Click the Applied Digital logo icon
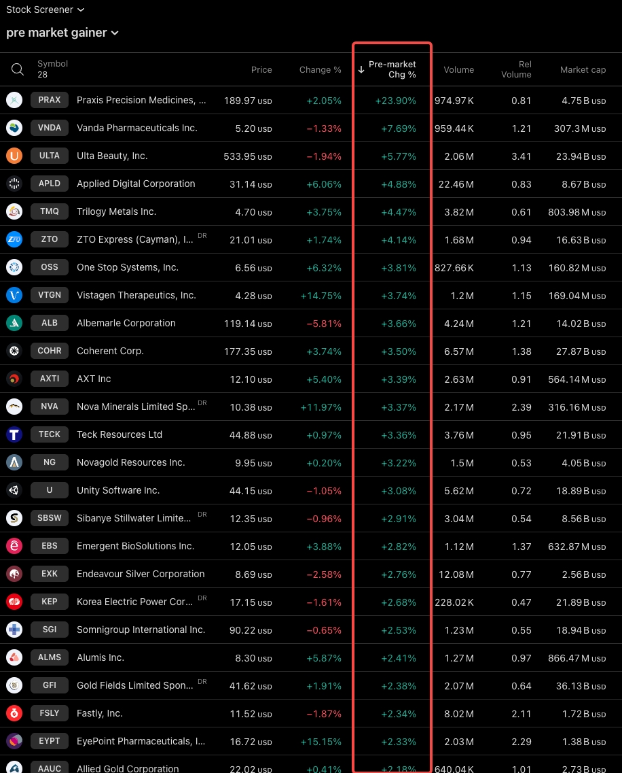Image resolution: width=622 pixels, height=773 pixels. pyautogui.click(x=14, y=184)
